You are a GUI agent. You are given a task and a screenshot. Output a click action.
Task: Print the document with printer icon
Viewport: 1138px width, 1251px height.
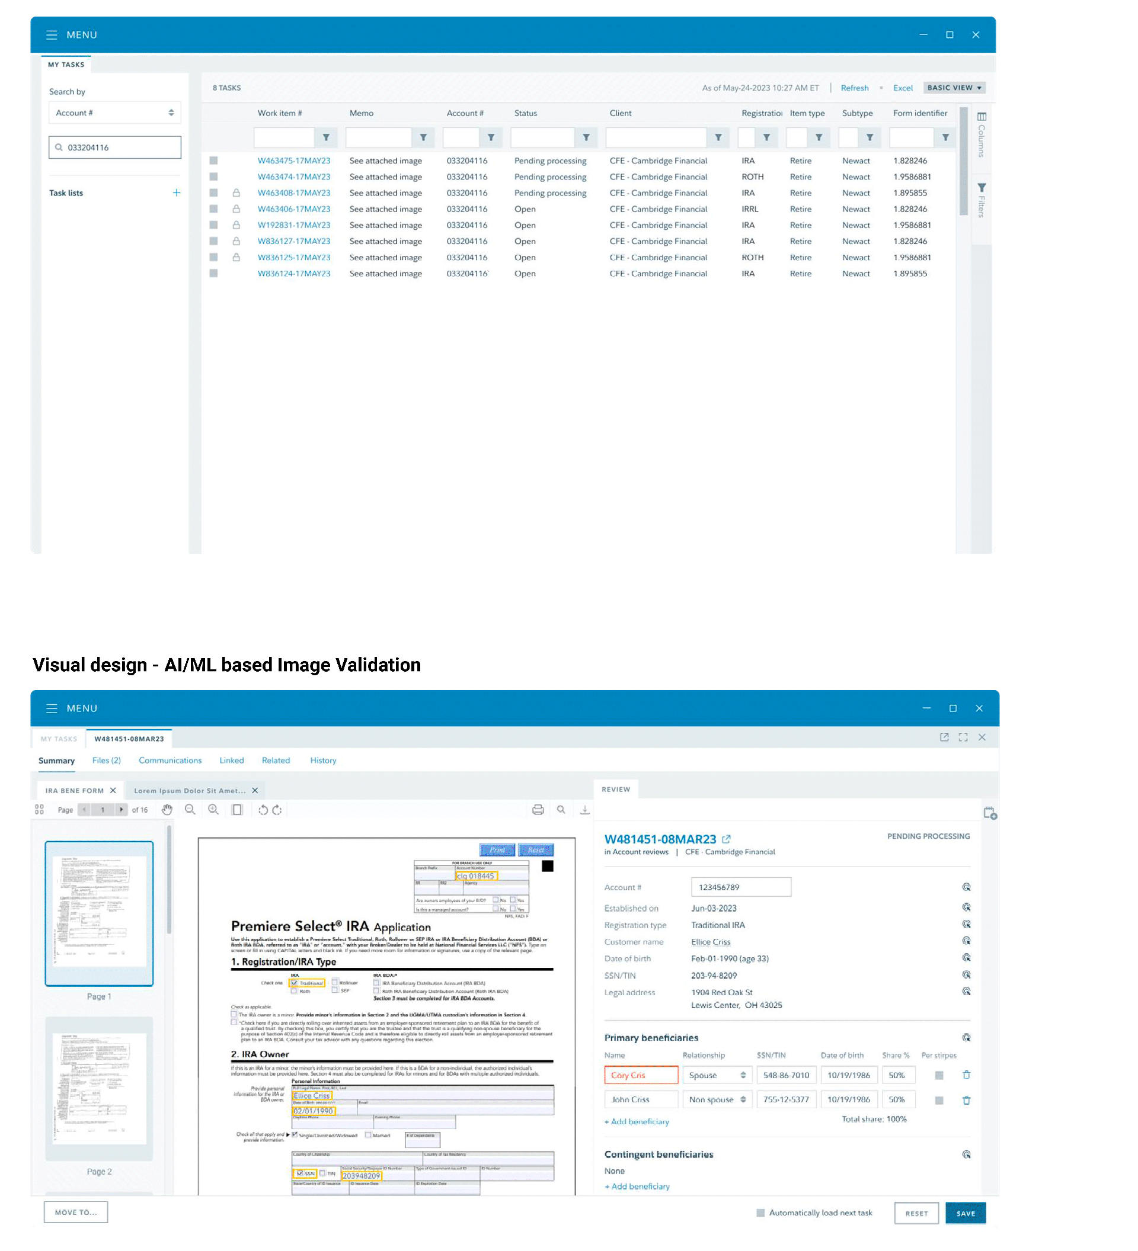click(538, 809)
